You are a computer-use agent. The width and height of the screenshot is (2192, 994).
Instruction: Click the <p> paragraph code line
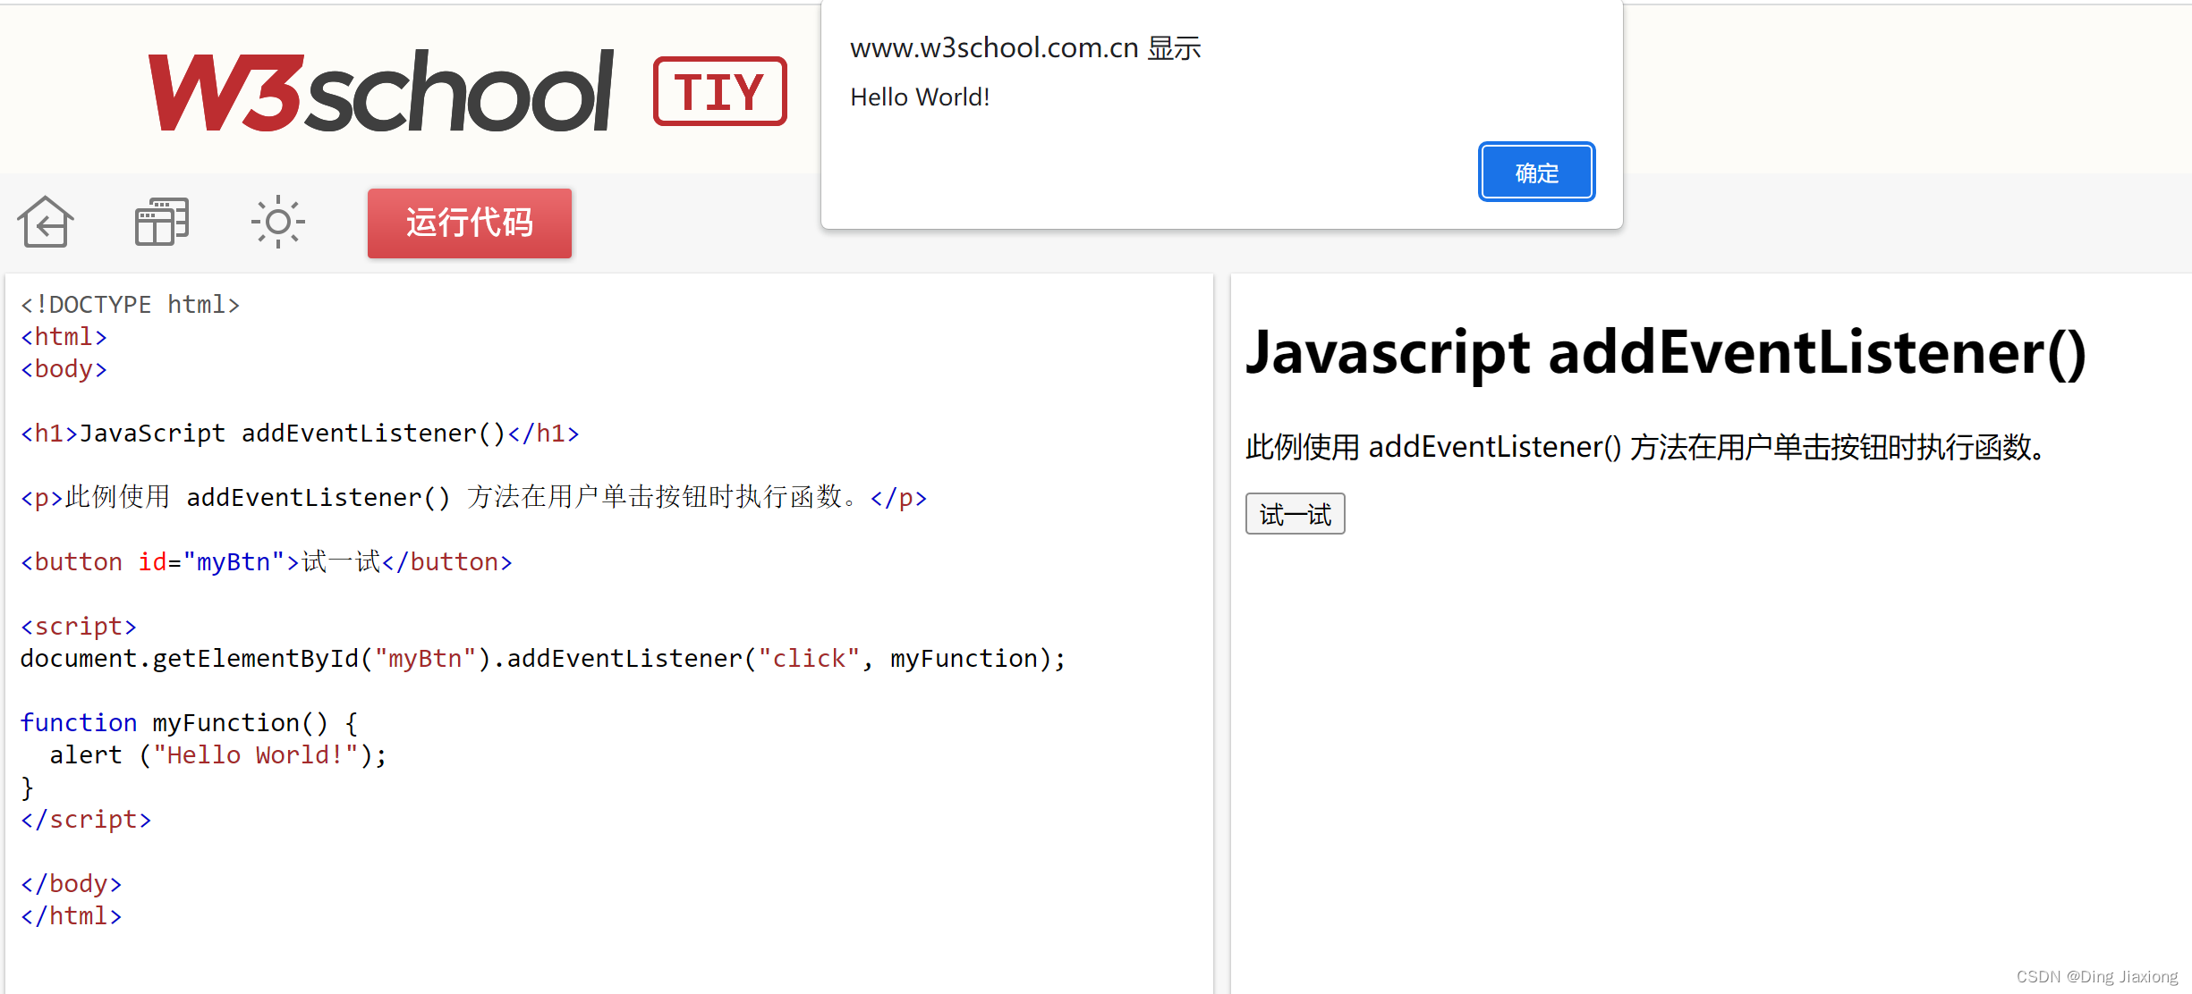coord(473,498)
